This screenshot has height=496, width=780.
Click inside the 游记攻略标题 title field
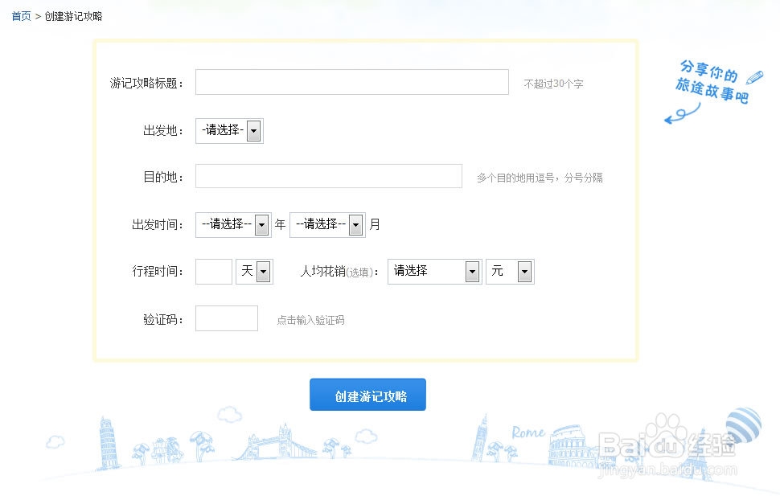coord(351,81)
